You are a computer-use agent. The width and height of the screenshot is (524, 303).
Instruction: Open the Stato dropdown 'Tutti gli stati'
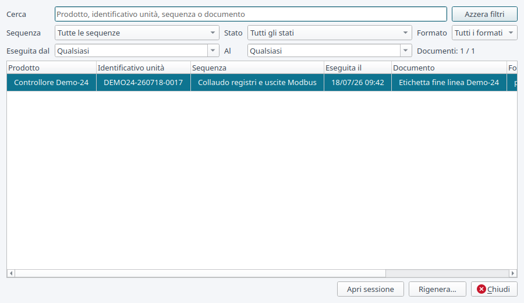pyautogui.click(x=329, y=33)
